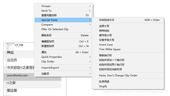Select the Special Paste menu entry

63,20
